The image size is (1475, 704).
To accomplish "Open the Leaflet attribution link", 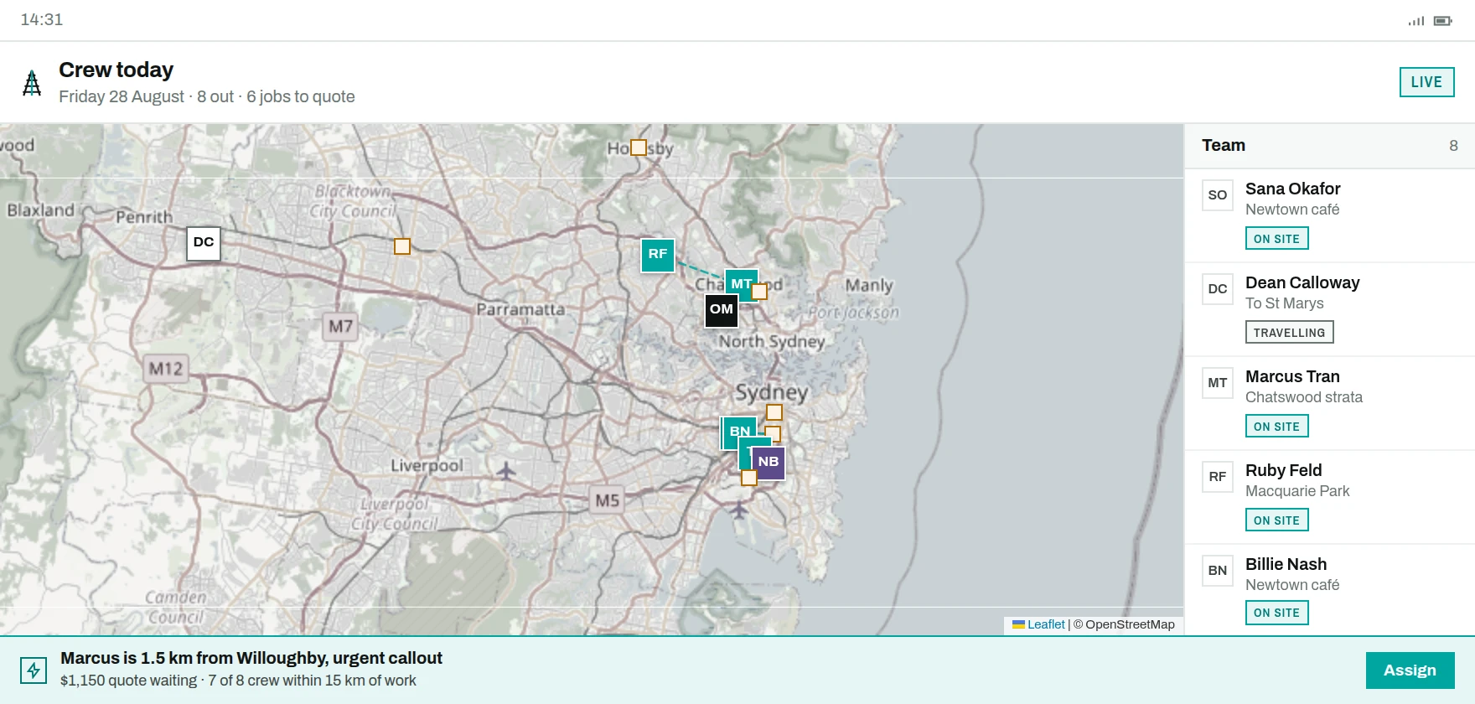I will click(1039, 624).
